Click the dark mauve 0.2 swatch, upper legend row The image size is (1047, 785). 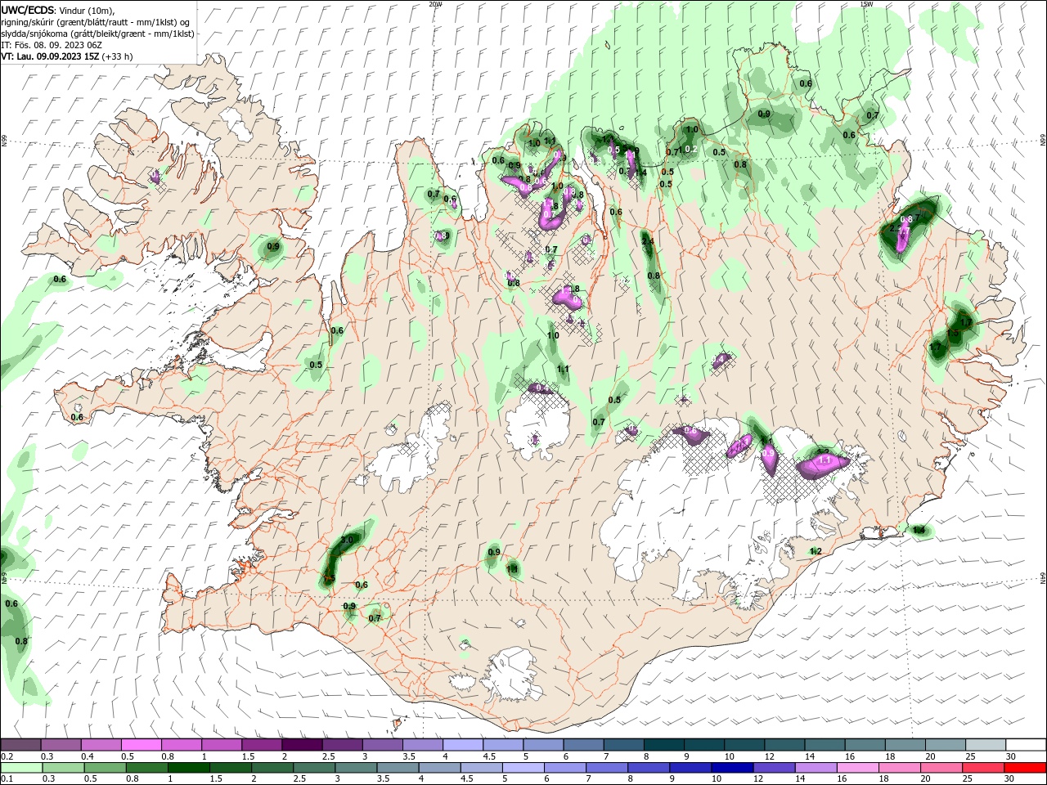20,745
